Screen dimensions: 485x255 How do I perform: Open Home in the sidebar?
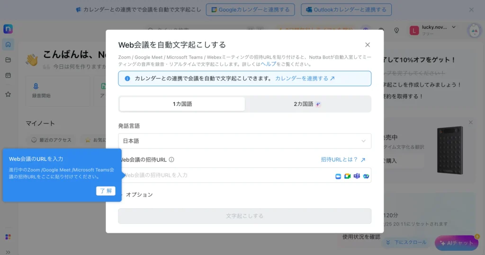8,44
